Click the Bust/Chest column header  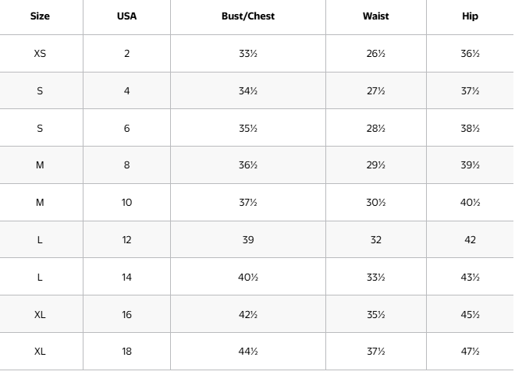[248, 16]
